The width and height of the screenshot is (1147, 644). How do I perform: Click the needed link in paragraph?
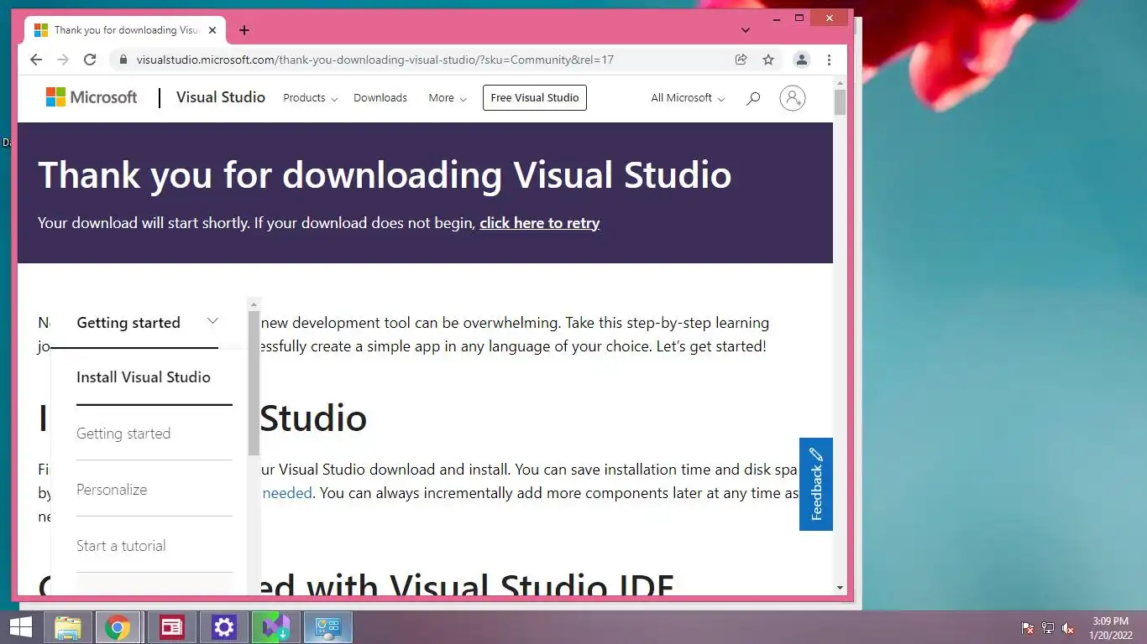[x=287, y=493]
